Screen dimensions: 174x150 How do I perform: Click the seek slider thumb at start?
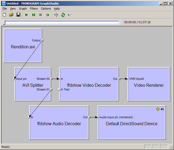(4, 22)
